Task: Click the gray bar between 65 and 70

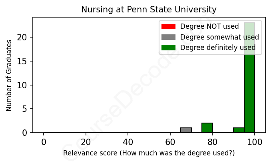Action: [186, 130]
